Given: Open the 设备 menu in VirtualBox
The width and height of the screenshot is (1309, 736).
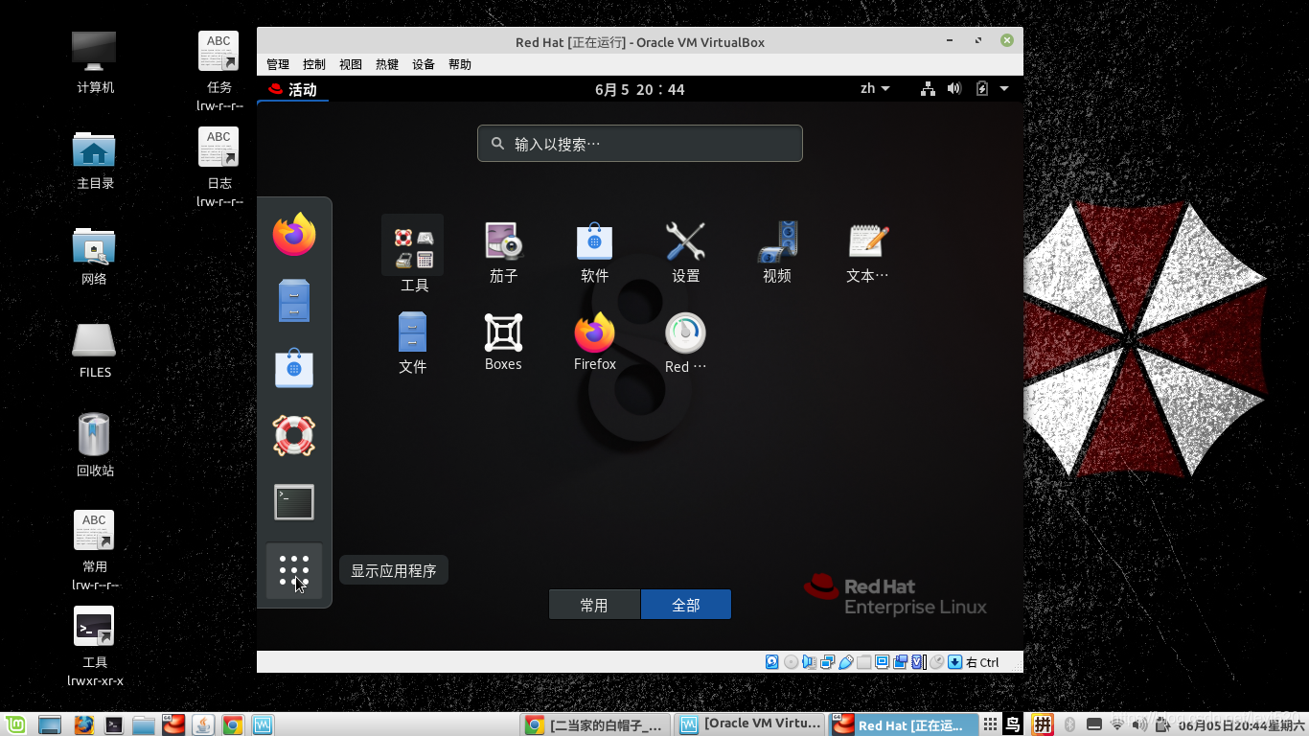Looking at the screenshot, I should pyautogui.click(x=424, y=64).
